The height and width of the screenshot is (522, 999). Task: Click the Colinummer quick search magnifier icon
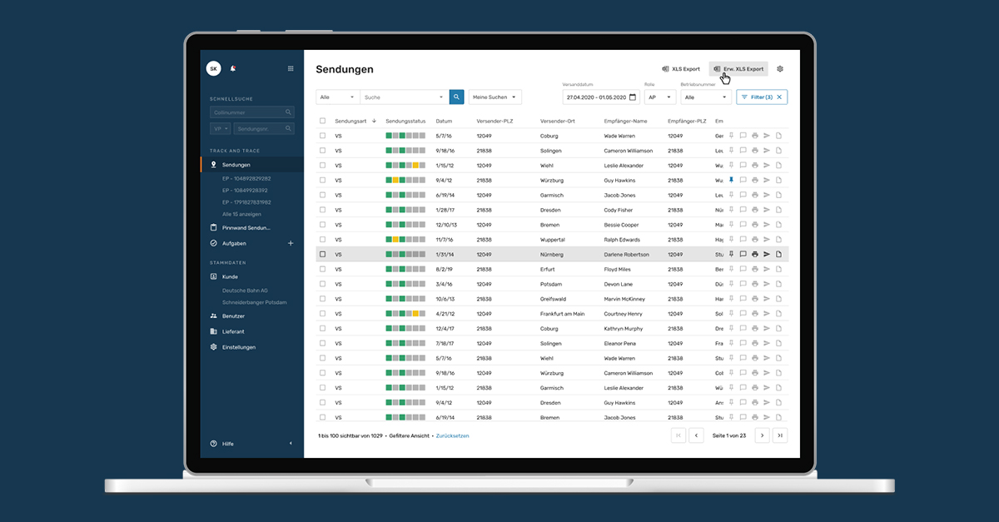[288, 112]
